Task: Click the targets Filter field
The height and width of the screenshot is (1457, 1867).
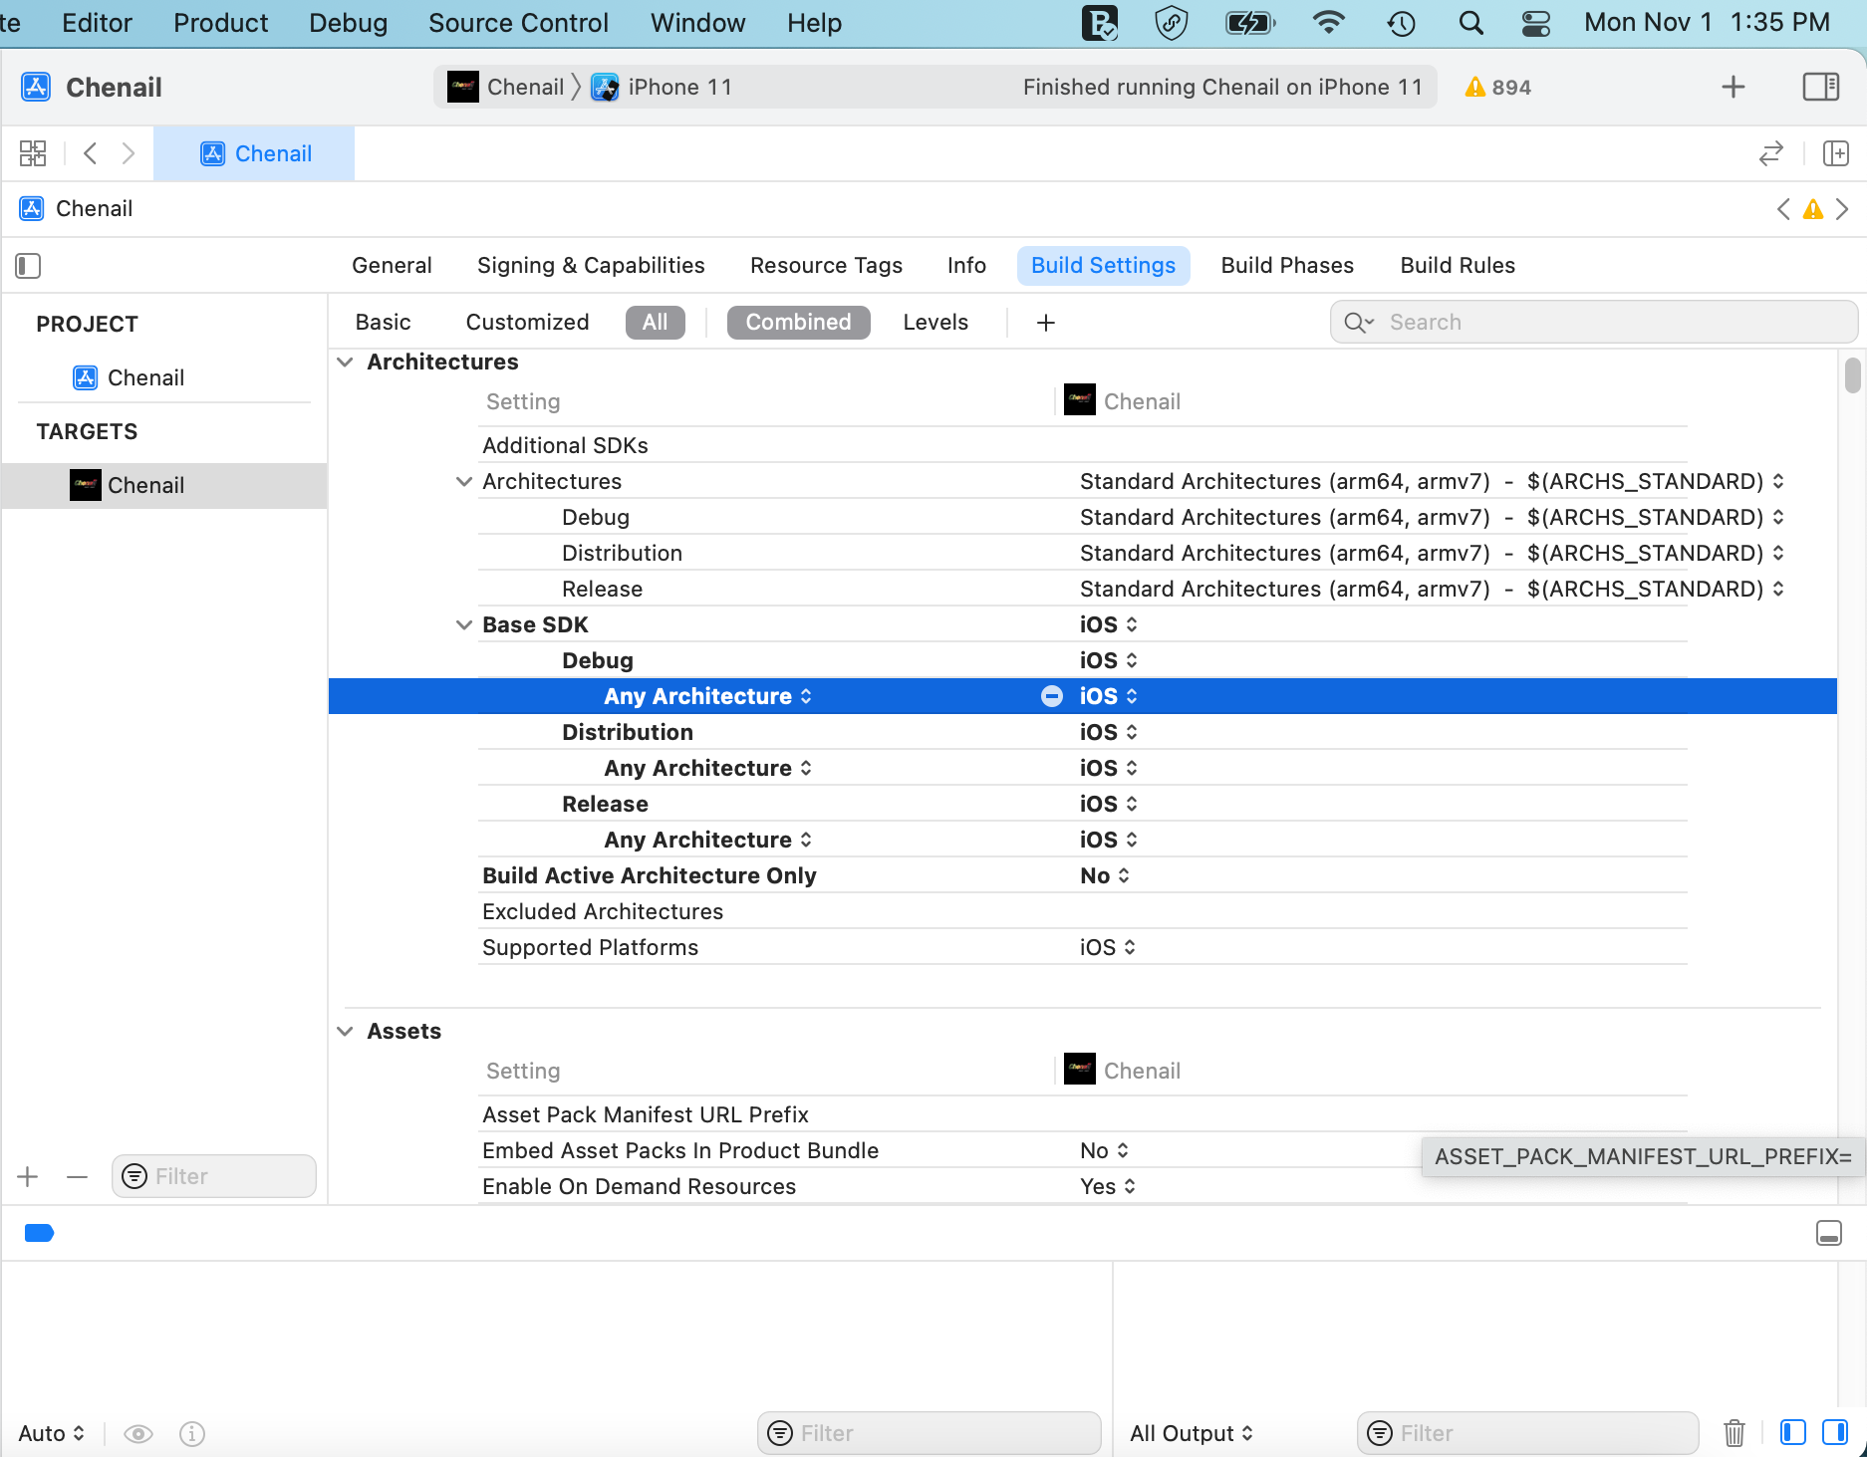Action: 214,1176
